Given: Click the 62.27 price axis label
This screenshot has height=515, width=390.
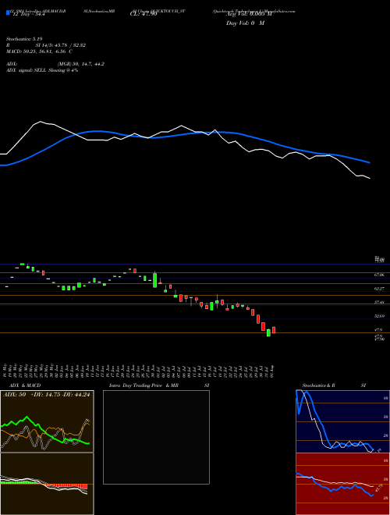Looking at the screenshot, I should click(379, 289).
